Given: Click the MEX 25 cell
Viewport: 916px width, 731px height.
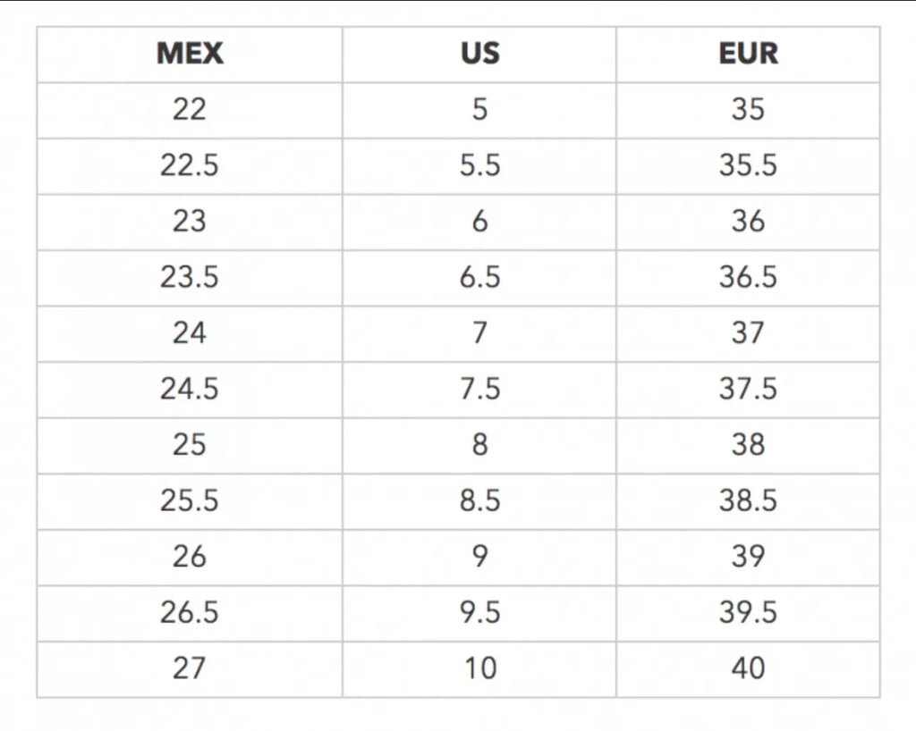Looking at the screenshot, I should pyautogui.click(x=190, y=446).
